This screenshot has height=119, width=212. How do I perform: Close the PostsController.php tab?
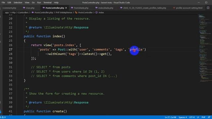click(66, 8)
